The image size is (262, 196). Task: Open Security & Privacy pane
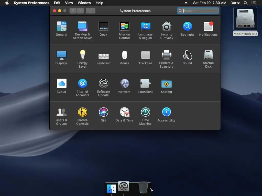166,31
